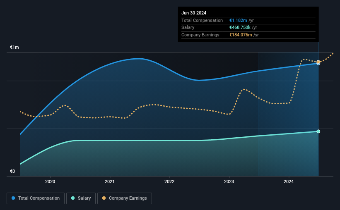
Task: Click the €184.076m company earnings value
Action: pyautogui.click(x=241, y=35)
